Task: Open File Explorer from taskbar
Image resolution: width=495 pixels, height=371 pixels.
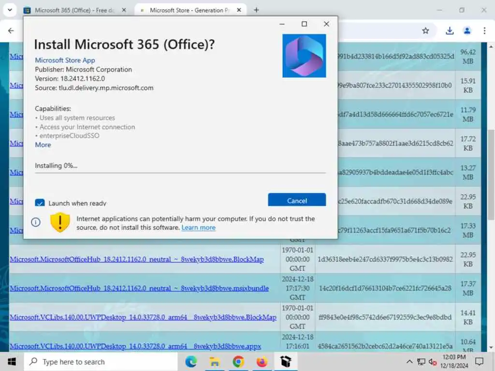Action: coord(215,361)
